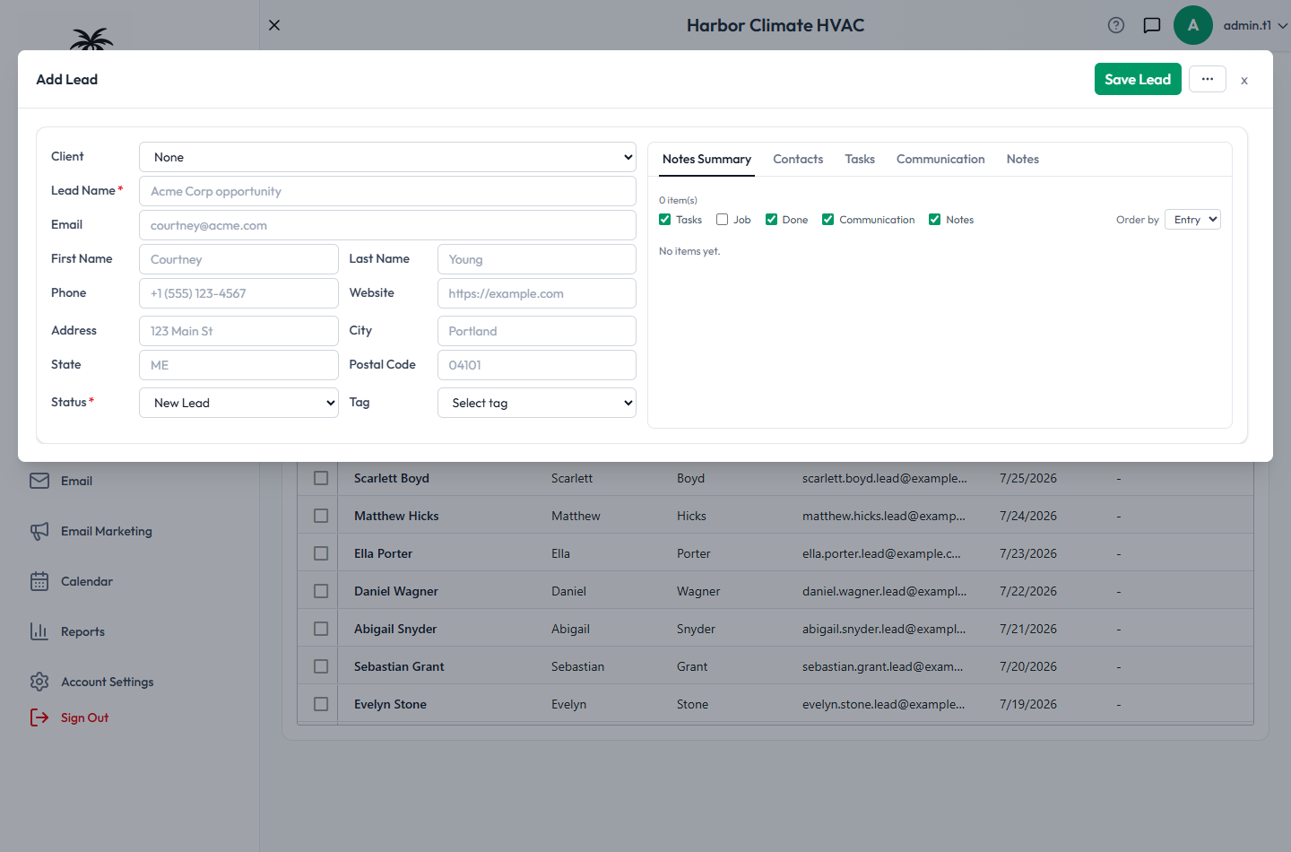The image size is (1291, 852).
Task: Open the Order by Entry dropdown
Action: click(1192, 220)
